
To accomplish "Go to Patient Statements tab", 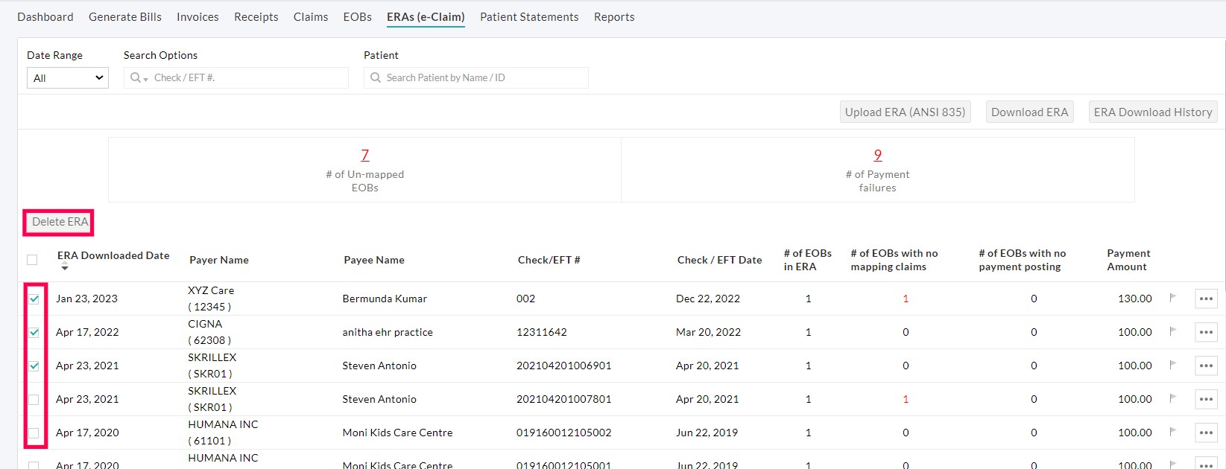I will click(528, 17).
